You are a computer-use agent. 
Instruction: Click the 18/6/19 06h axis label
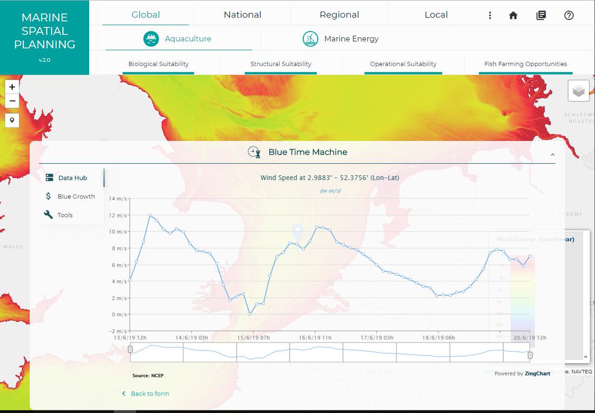pos(438,338)
